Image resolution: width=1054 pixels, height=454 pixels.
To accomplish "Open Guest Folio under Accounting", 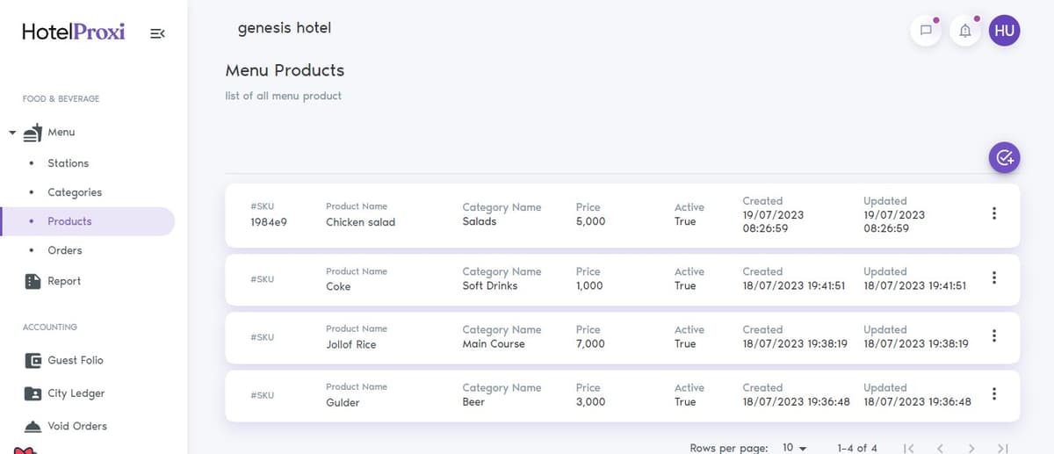I will coord(64,360).
